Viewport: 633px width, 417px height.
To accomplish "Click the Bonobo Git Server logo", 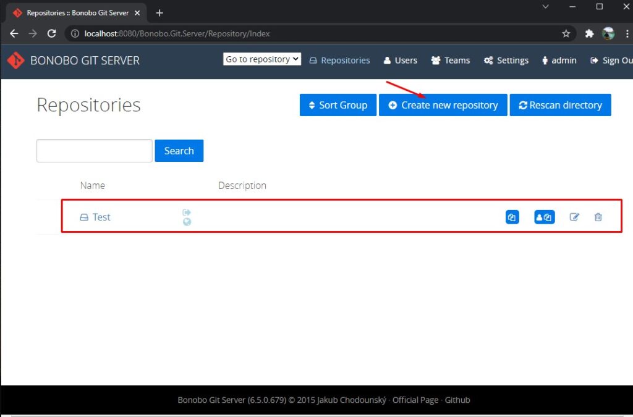I will click(x=15, y=61).
